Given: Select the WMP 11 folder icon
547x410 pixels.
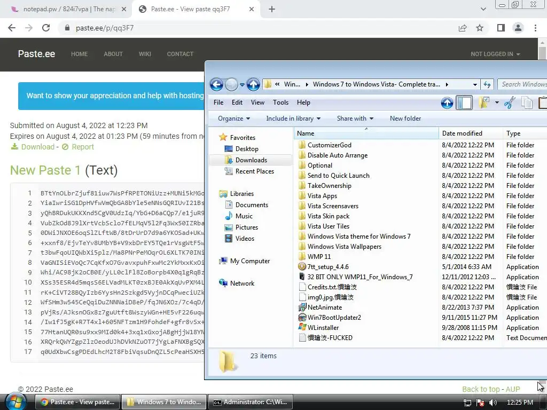Looking at the screenshot, I should [x=302, y=257].
